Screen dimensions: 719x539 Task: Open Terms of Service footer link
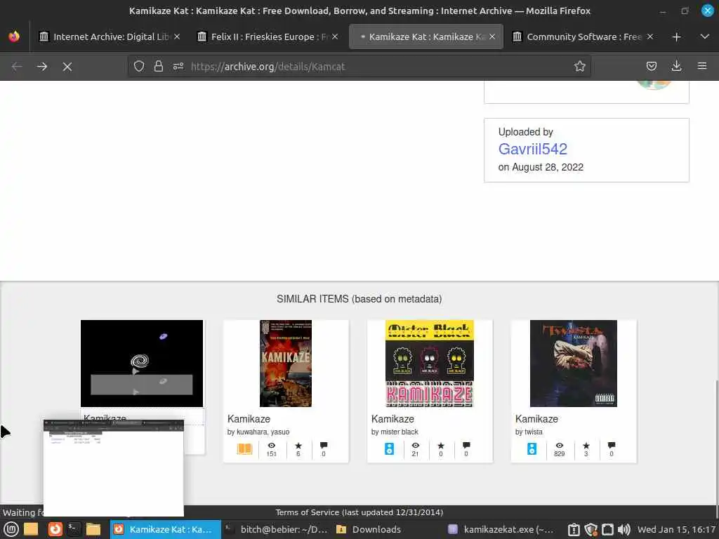click(x=359, y=512)
